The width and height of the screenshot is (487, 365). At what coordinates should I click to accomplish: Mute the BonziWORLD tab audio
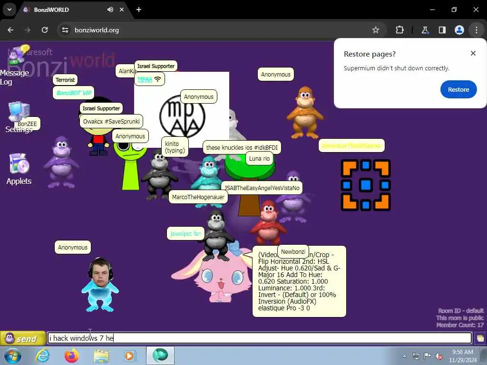[110, 10]
